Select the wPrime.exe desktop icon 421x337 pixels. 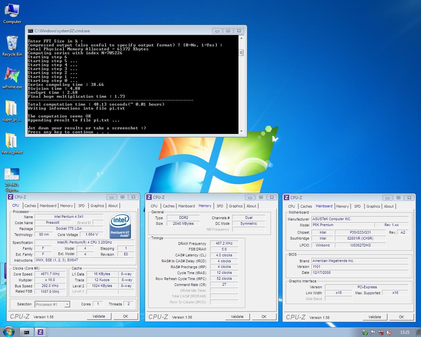tap(12, 78)
